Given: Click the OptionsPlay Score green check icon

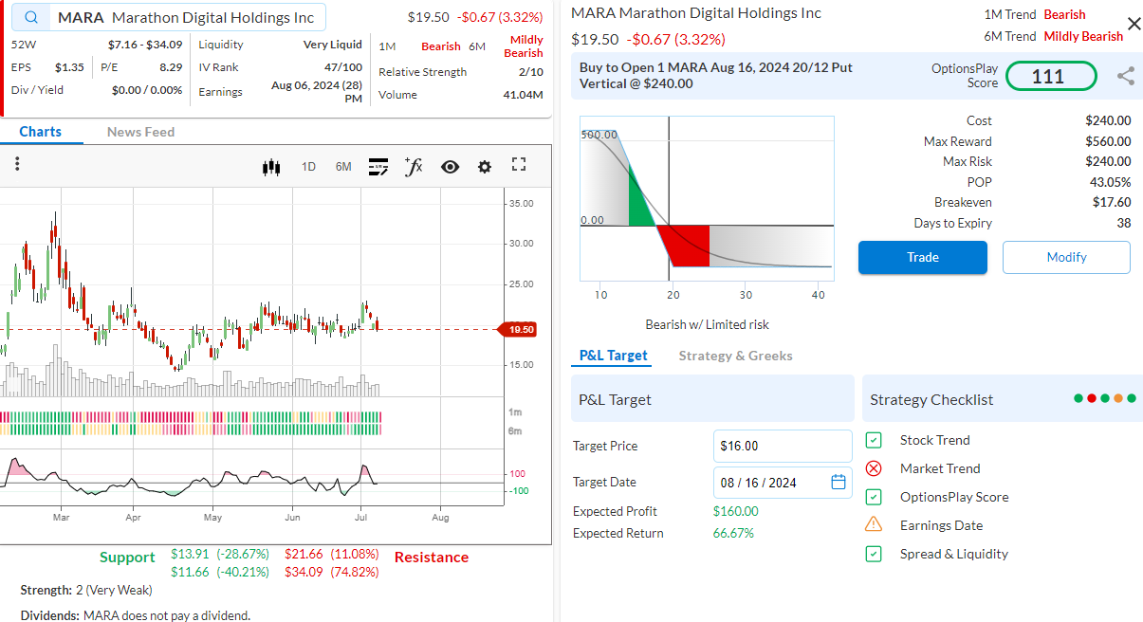Looking at the screenshot, I should (874, 497).
